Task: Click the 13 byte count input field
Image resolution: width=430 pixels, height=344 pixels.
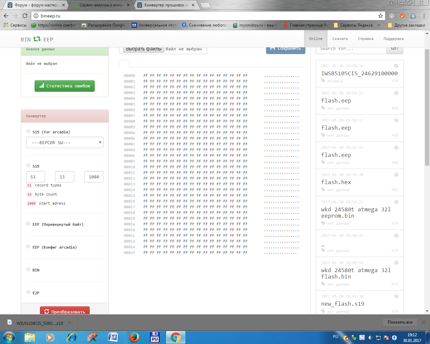Action: tap(64, 177)
